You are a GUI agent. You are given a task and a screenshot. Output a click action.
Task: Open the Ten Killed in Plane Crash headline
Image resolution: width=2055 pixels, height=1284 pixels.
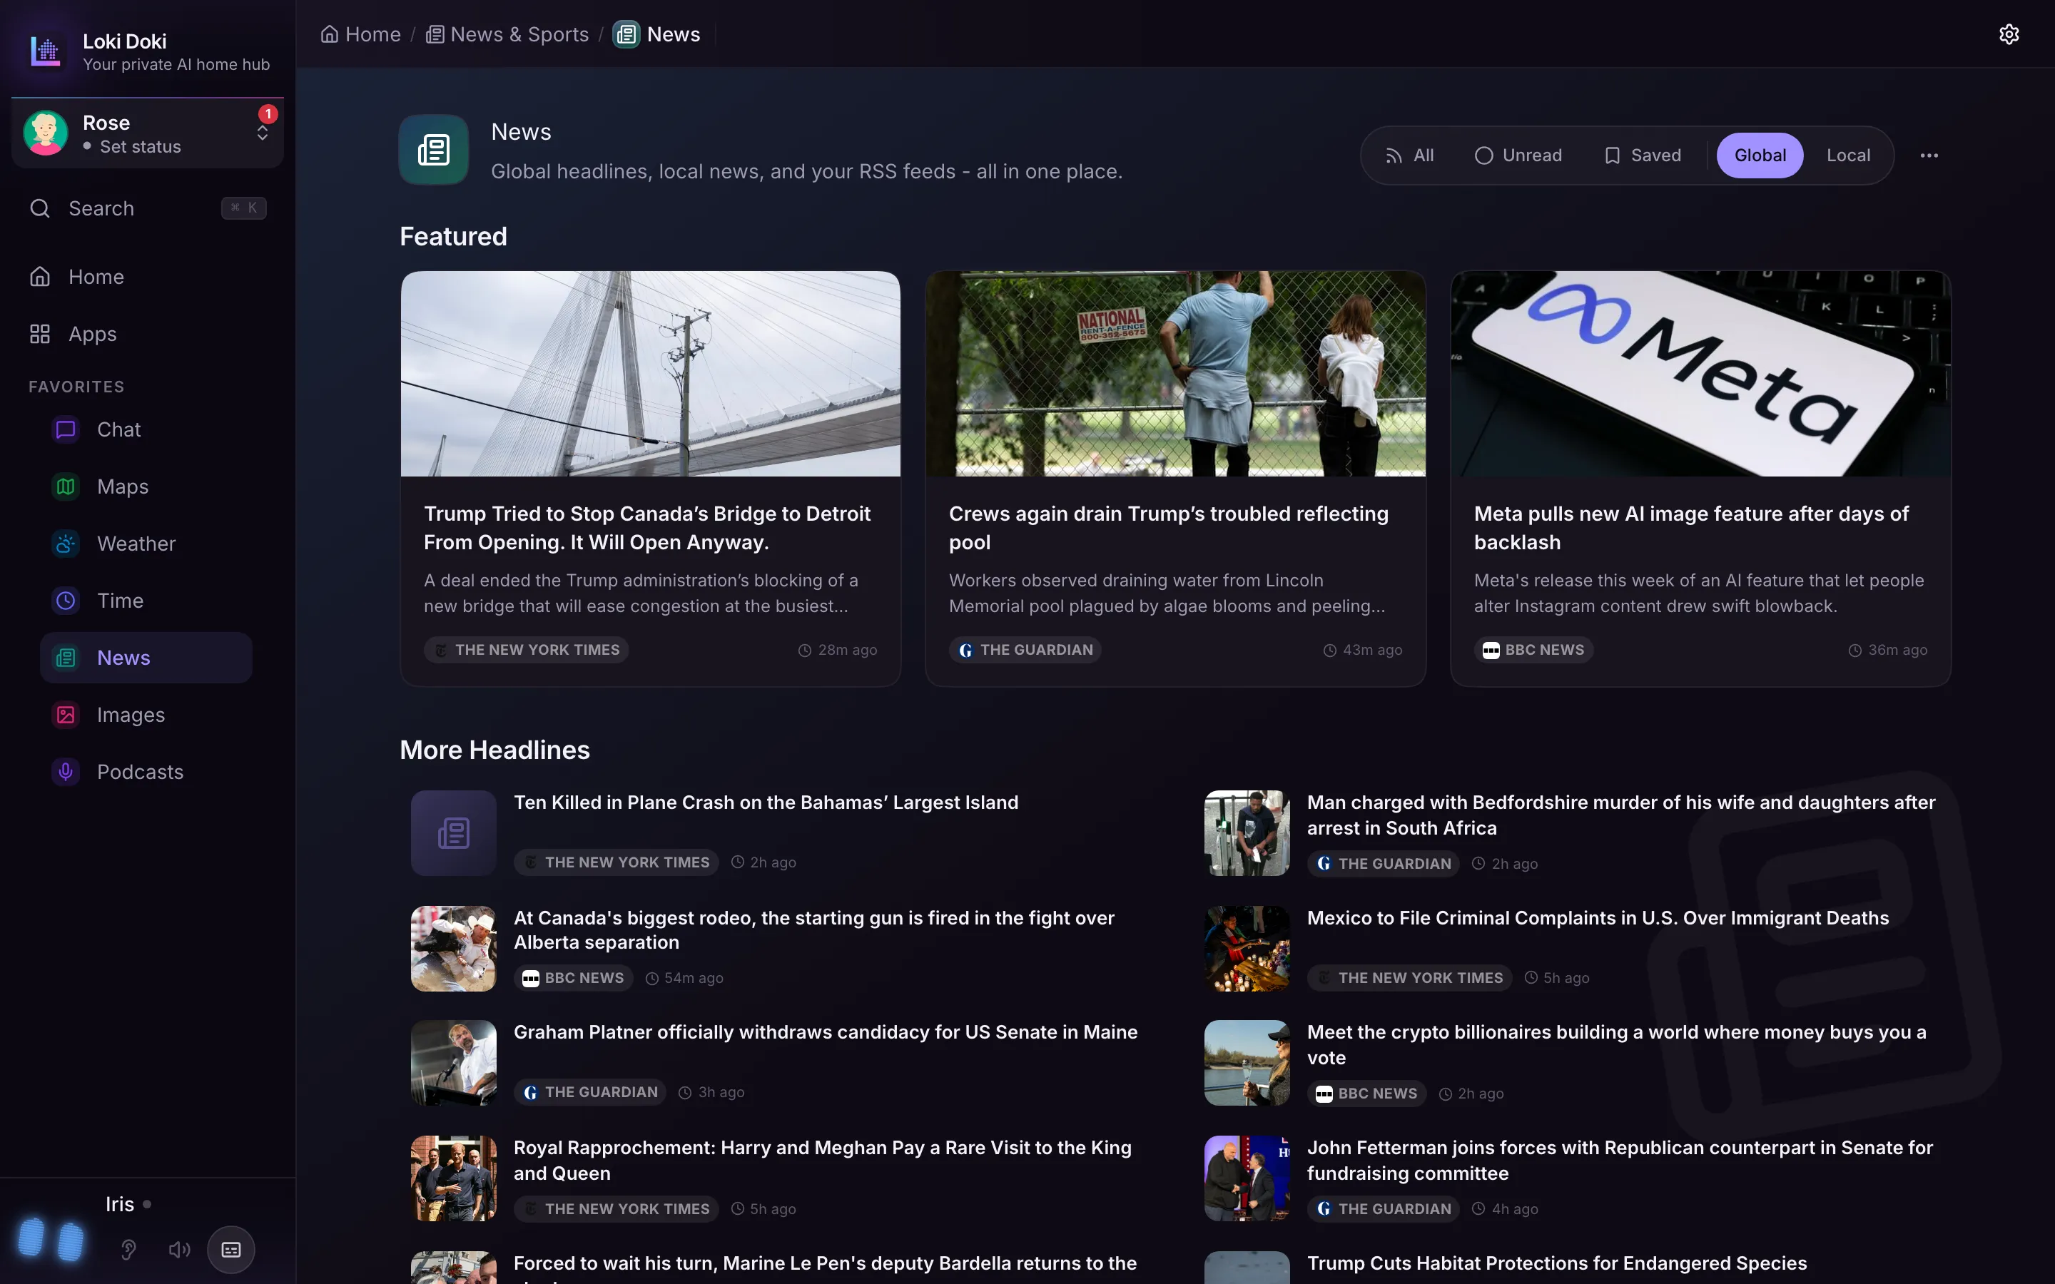pyautogui.click(x=766, y=802)
